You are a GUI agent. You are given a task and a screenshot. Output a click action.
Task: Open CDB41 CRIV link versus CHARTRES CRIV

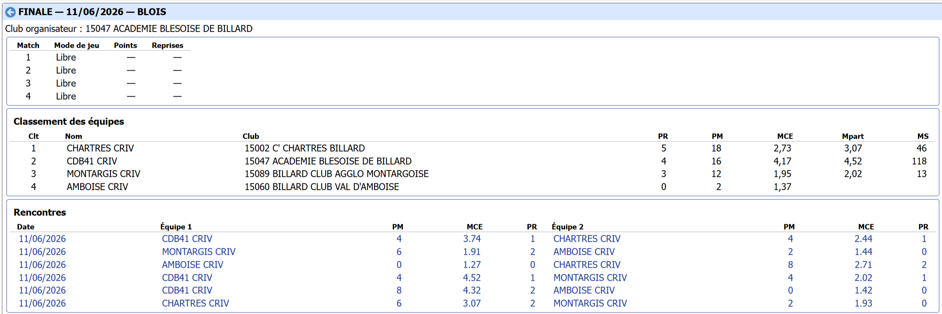tap(187, 239)
